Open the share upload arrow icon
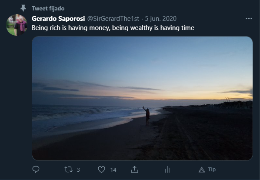Viewport: 260px width, 180px height. point(134,170)
